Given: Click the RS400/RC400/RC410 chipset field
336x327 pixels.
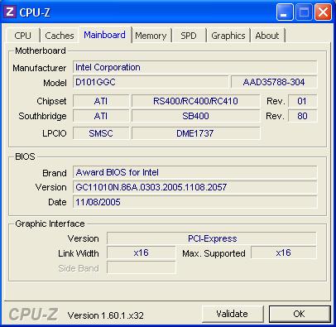Looking at the screenshot, I should click(x=195, y=101).
